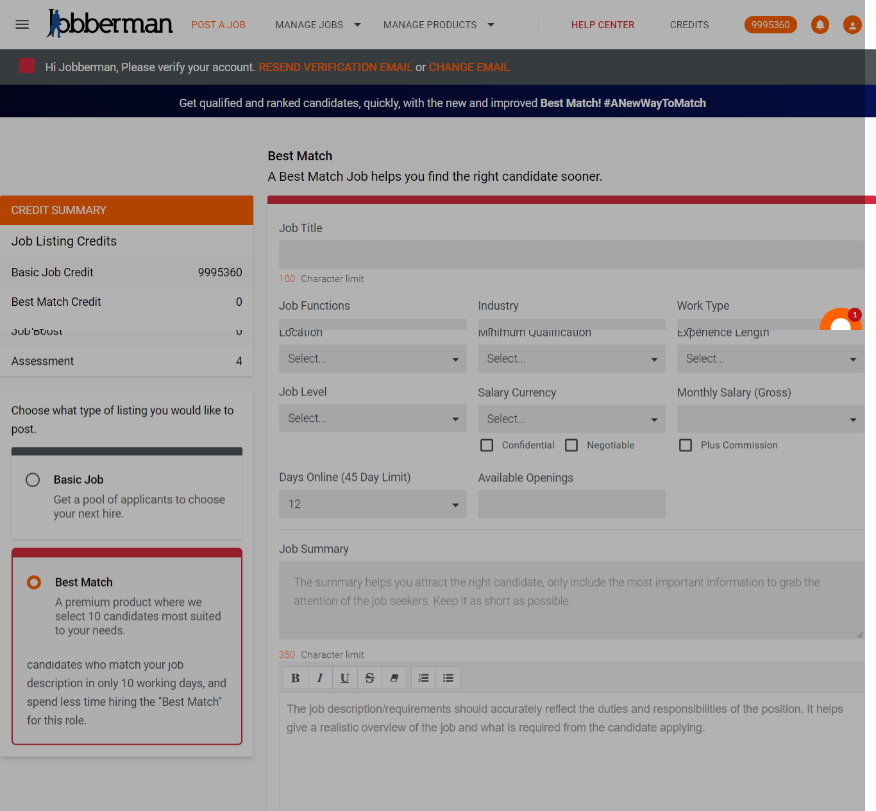
Task: Check the Negotiable salary checkbox
Action: [x=571, y=445]
